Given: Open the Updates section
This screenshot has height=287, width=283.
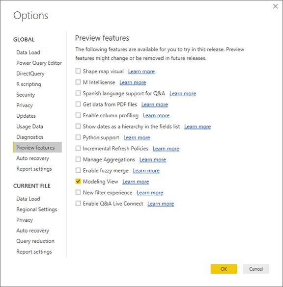Looking at the screenshot, I should tap(26, 116).
